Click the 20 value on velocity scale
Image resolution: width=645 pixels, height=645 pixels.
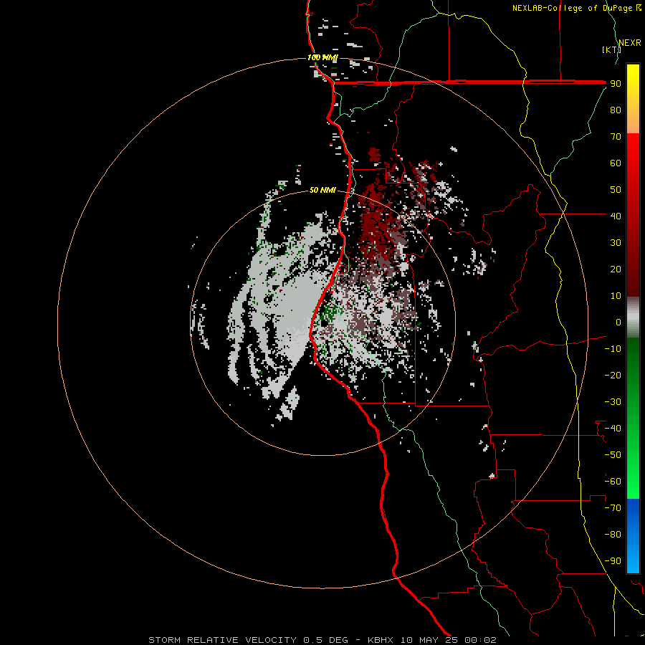[616, 269]
